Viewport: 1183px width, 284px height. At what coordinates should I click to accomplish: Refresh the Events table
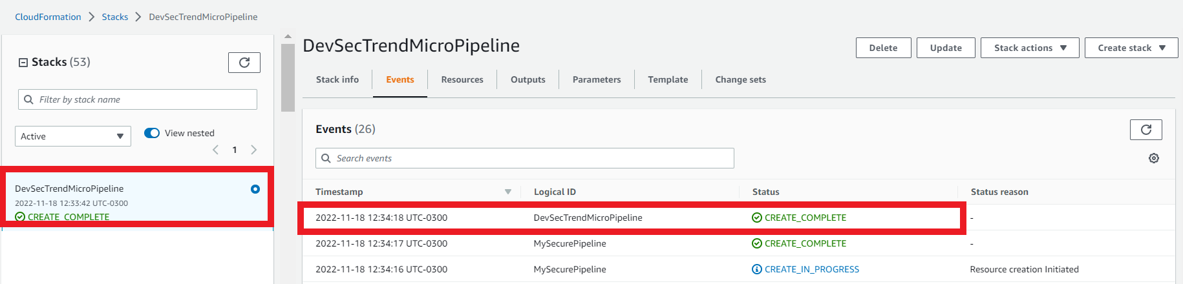(x=1146, y=130)
